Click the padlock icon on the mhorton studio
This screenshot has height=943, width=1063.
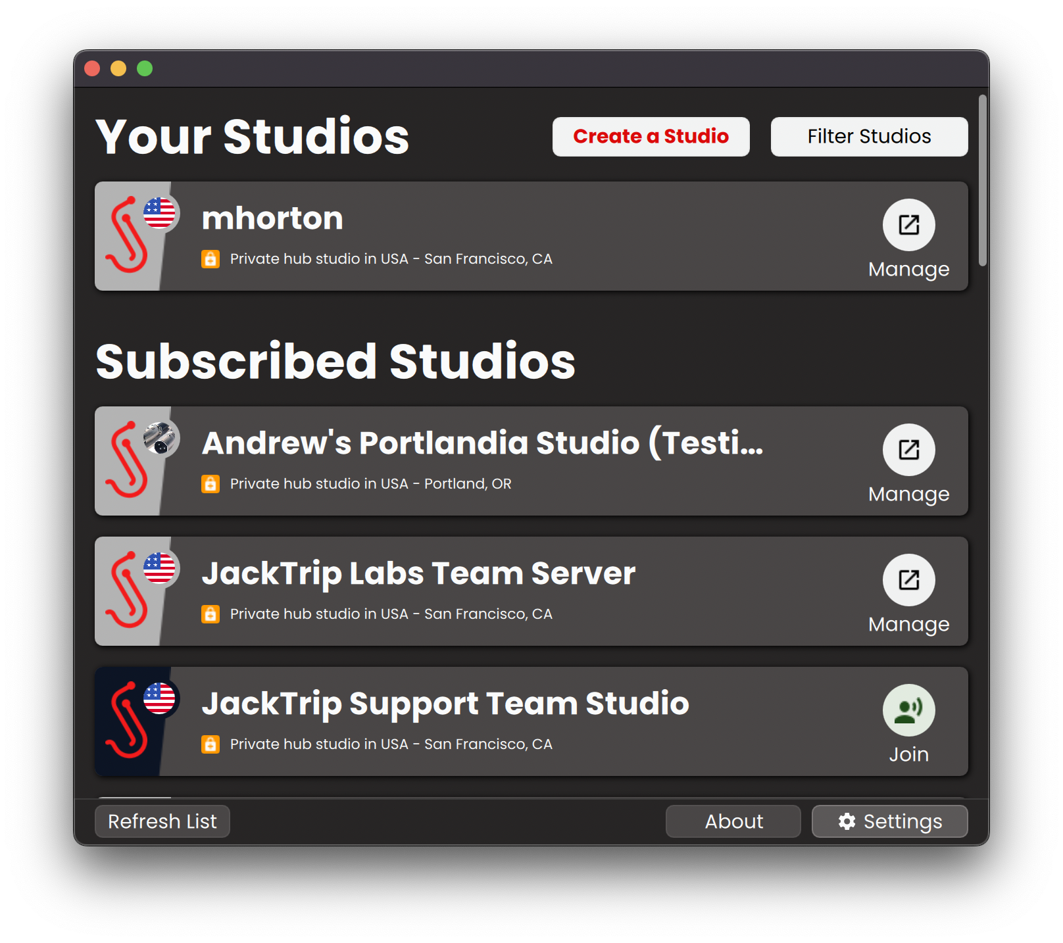pyautogui.click(x=210, y=258)
